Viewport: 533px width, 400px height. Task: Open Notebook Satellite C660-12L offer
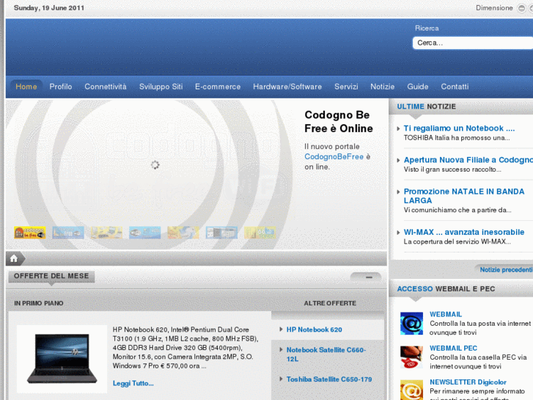326,354
